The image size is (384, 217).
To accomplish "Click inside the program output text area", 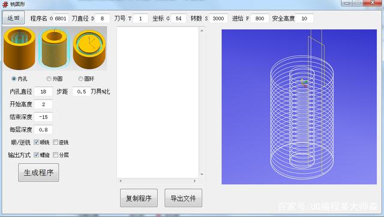I will (x=158, y=103).
